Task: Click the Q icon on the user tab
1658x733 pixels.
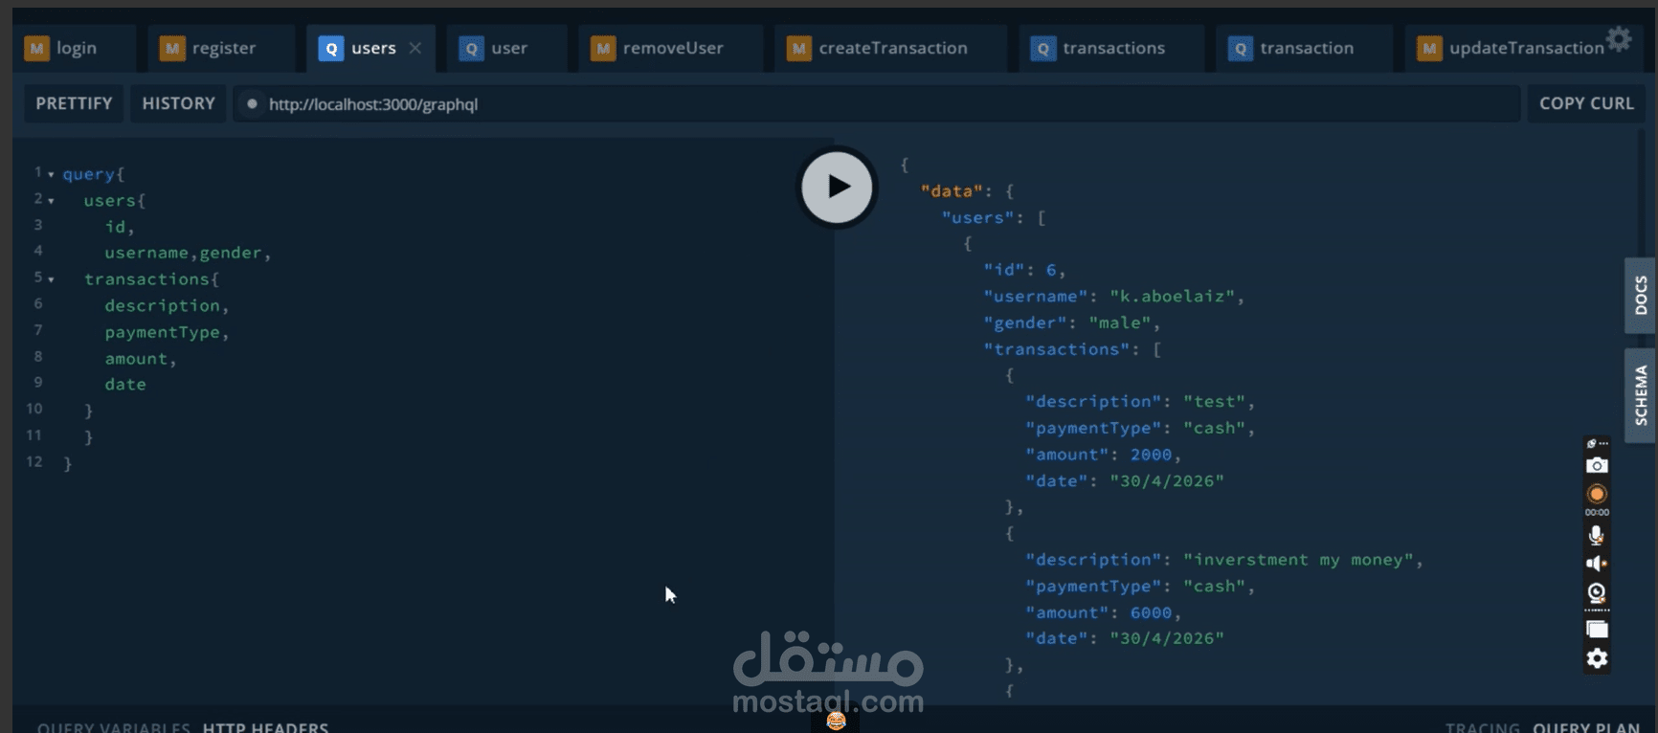Action: (x=471, y=48)
